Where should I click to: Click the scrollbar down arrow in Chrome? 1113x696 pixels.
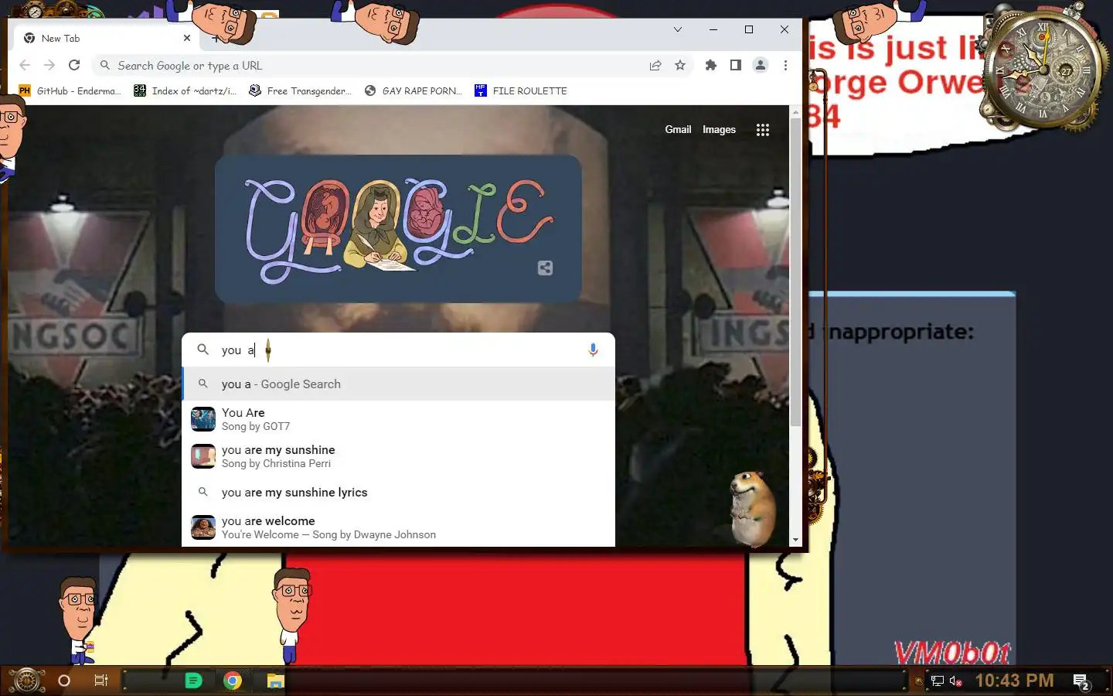coord(796,540)
